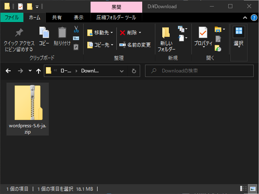The height and width of the screenshot is (194, 259).
Task: Click the 1 個の項目 status text
Action: click(x=17, y=189)
